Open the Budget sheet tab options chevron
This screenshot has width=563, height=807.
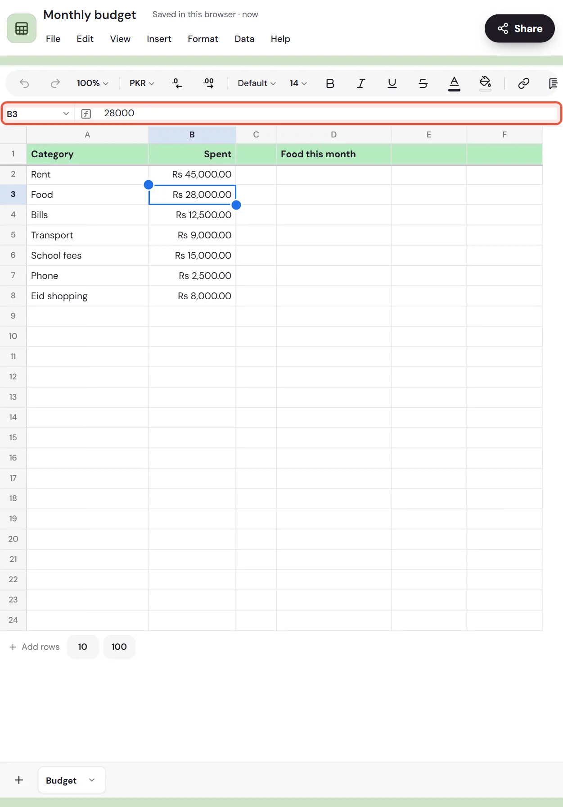pos(92,780)
